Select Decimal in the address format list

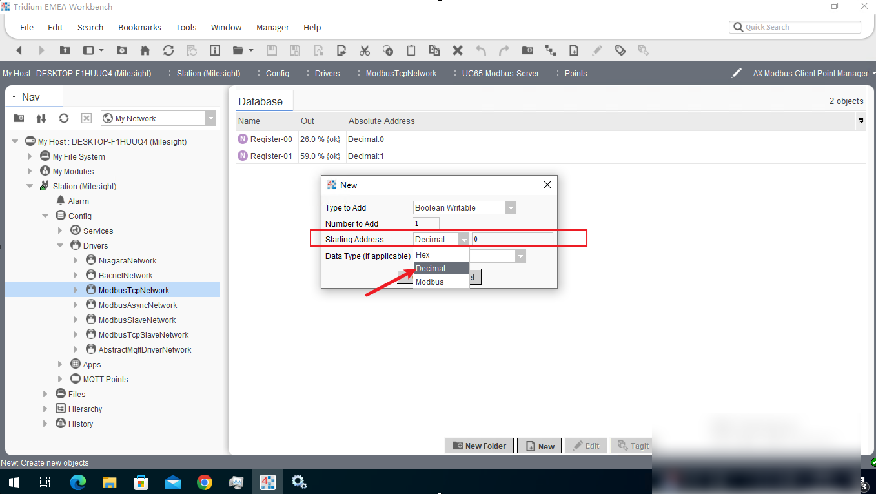tap(441, 268)
